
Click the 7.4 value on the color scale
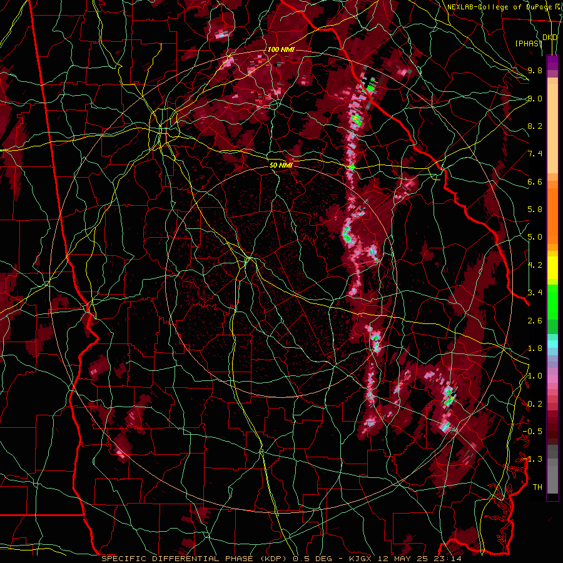click(535, 154)
